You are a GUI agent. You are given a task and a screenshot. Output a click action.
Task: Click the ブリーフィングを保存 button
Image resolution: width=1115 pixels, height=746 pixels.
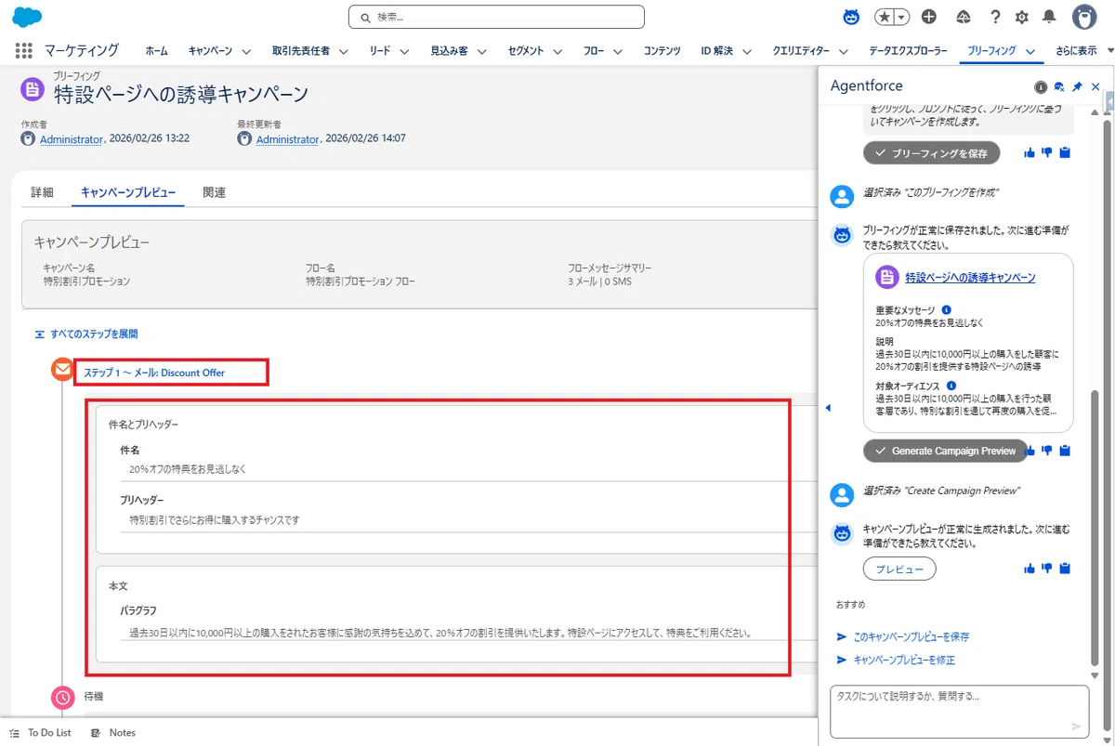pos(931,152)
